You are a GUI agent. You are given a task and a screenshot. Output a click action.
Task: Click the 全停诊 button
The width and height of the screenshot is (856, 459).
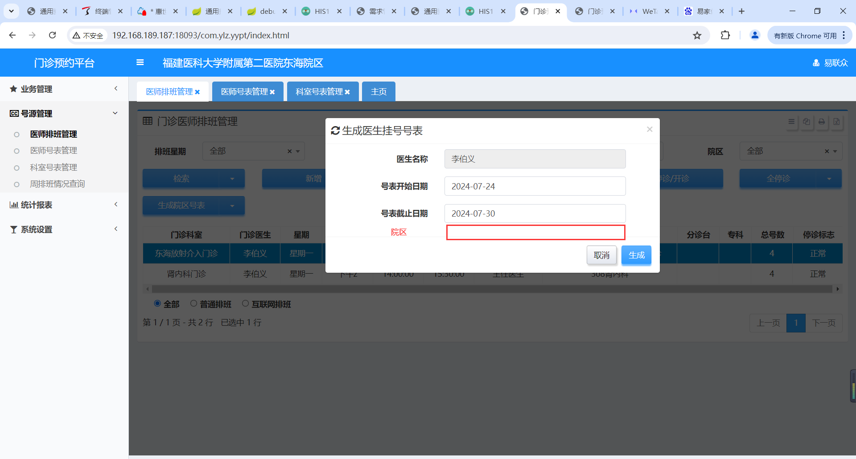coord(778,179)
